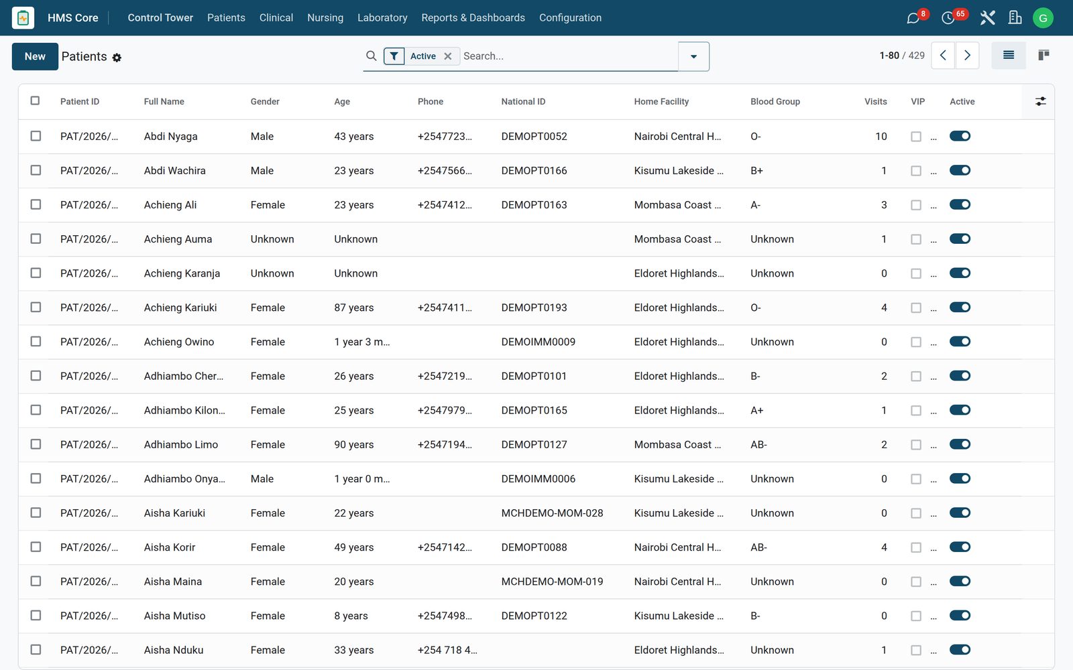This screenshot has width=1073, height=670.
Task: Tick the row checkbox for Abdi Nyaga
Action: (36, 136)
